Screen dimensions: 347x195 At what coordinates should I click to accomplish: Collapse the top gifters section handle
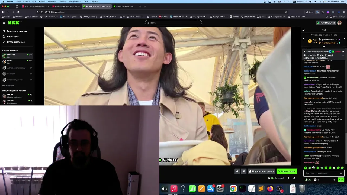(x=324, y=47)
